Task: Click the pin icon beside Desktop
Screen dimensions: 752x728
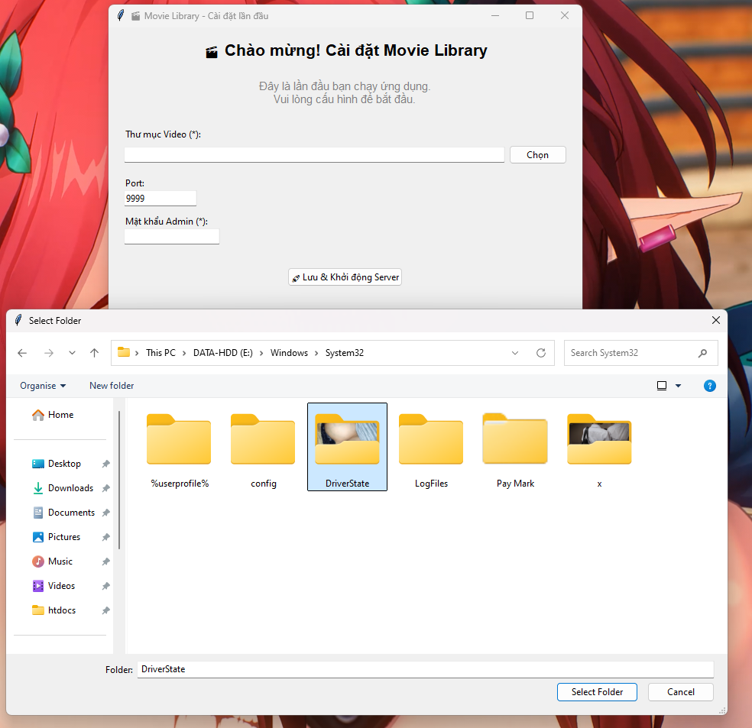Action: point(106,464)
